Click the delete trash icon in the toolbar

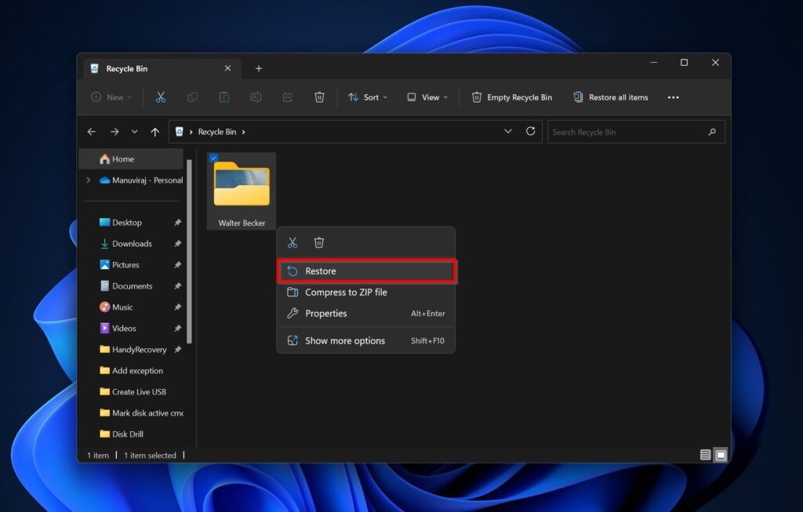[x=319, y=97]
